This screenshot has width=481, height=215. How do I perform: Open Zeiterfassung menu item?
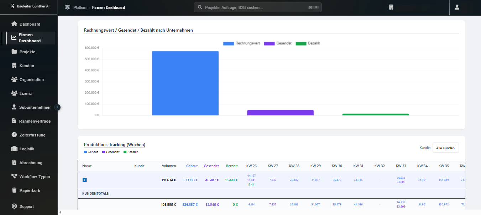coord(32,135)
